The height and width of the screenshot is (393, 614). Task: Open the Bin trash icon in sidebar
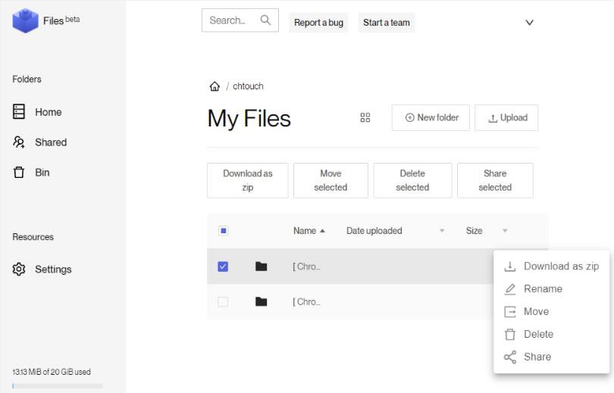point(19,173)
